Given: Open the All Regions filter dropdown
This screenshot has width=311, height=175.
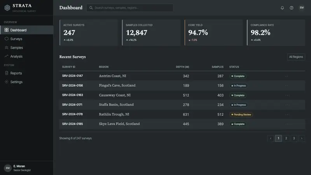Looking at the screenshot, I should 296,57.
